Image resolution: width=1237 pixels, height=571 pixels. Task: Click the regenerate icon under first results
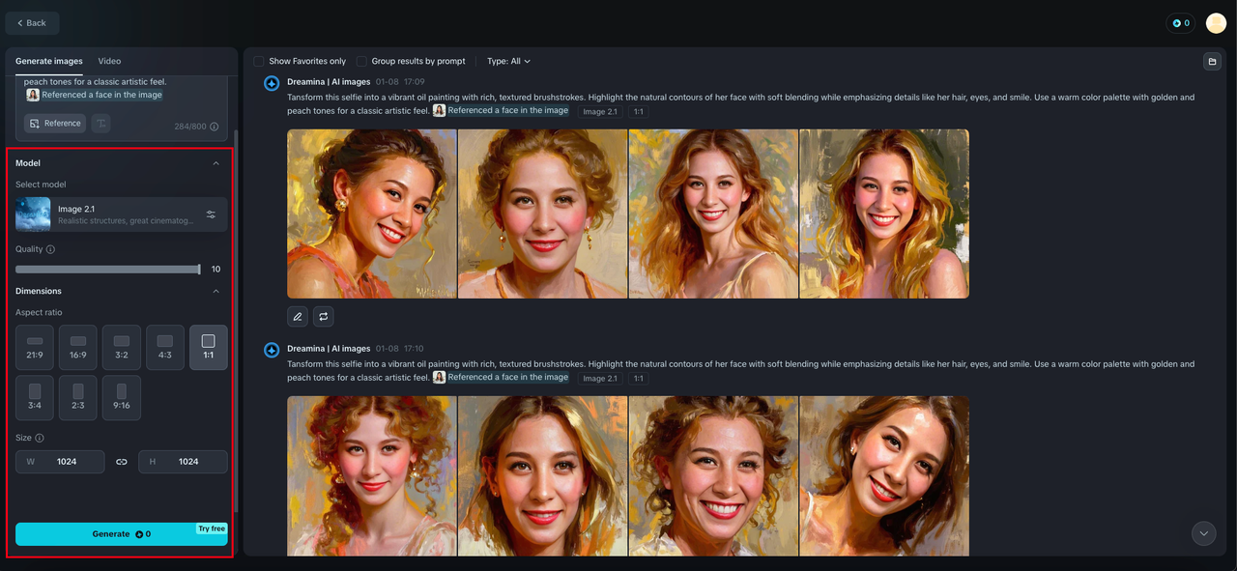point(324,316)
